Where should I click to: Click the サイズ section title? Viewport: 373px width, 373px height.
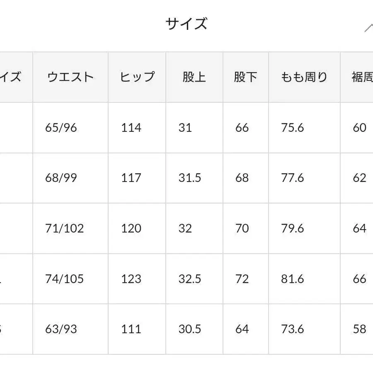186,24
